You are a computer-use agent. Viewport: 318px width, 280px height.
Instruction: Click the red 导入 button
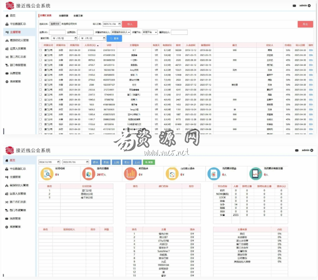click(x=129, y=24)
